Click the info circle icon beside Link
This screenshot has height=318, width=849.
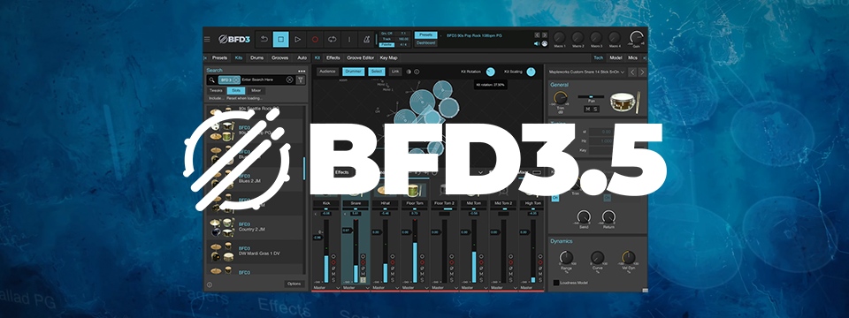tap(417, 72)
